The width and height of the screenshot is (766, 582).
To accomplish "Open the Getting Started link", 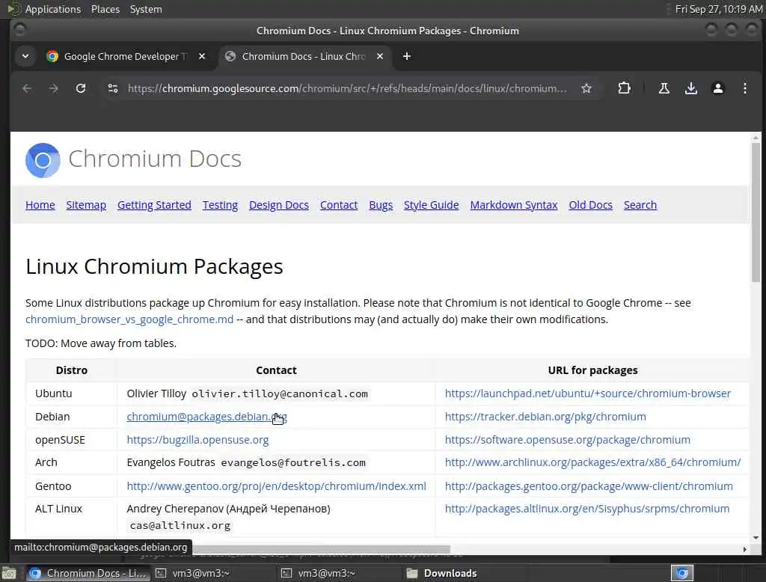I will pos(154,205).
